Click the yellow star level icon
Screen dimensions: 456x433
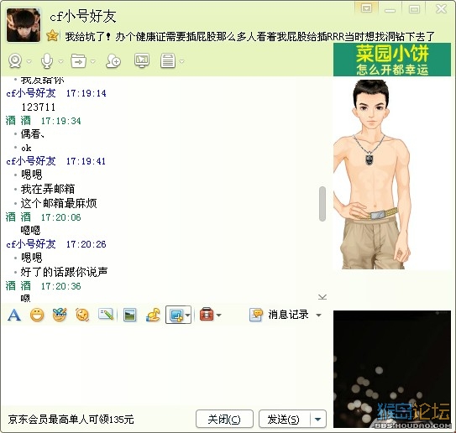coord(52,36)
